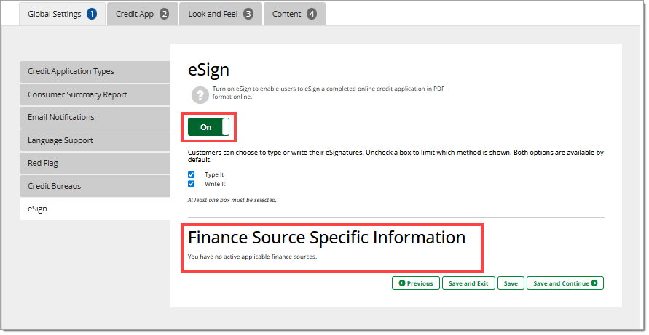
Task: Switch to the Look and Feel tab
Action: click(220, 14)
